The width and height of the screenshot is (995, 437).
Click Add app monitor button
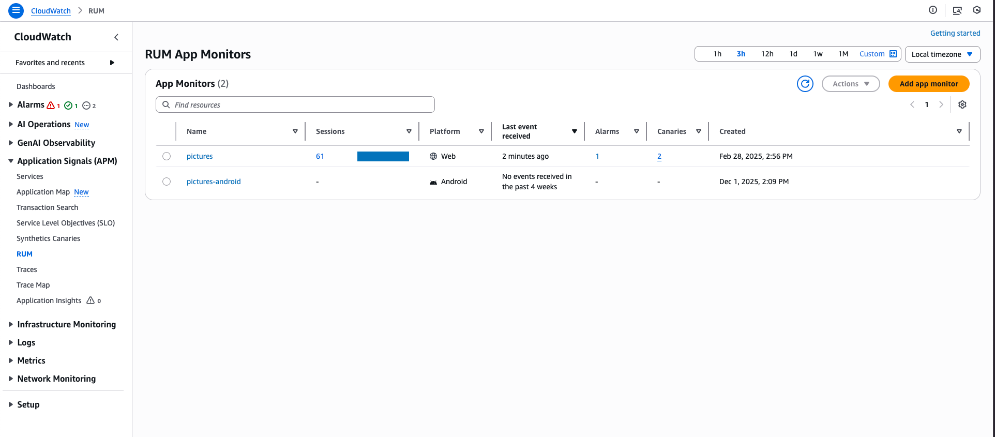929,84
